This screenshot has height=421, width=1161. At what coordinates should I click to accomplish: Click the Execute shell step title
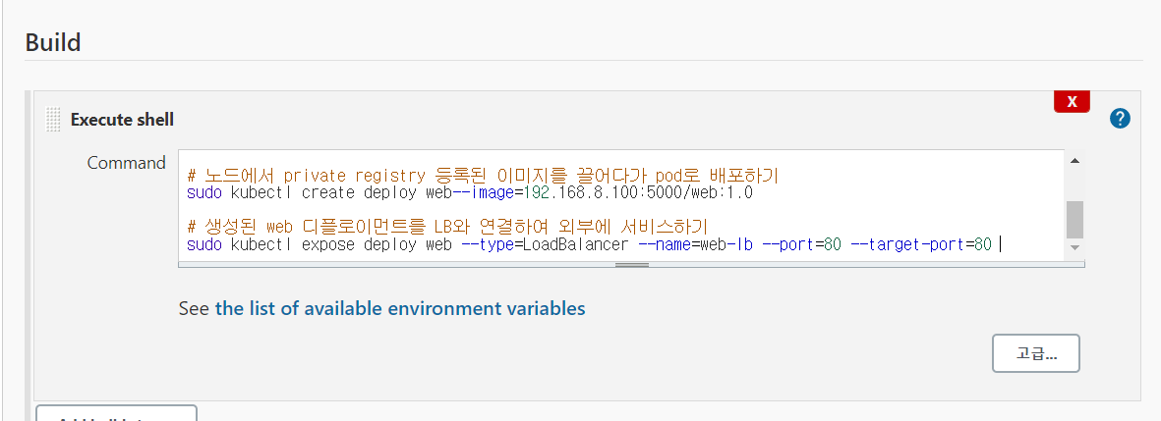pyautogui.click(x=122, y=120)
